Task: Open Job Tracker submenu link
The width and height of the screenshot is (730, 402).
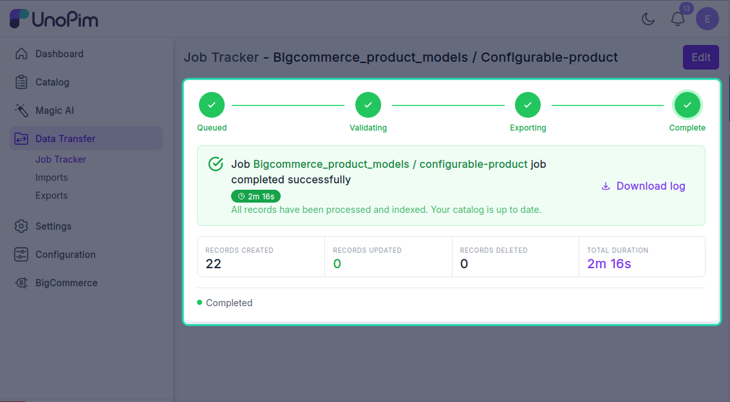Action: click(61, 159)
